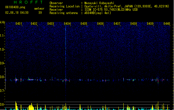The height and width of the screenshot is (110, 174).
Task: Click the 1.0 kHz axis label
Action: [2, 50]
